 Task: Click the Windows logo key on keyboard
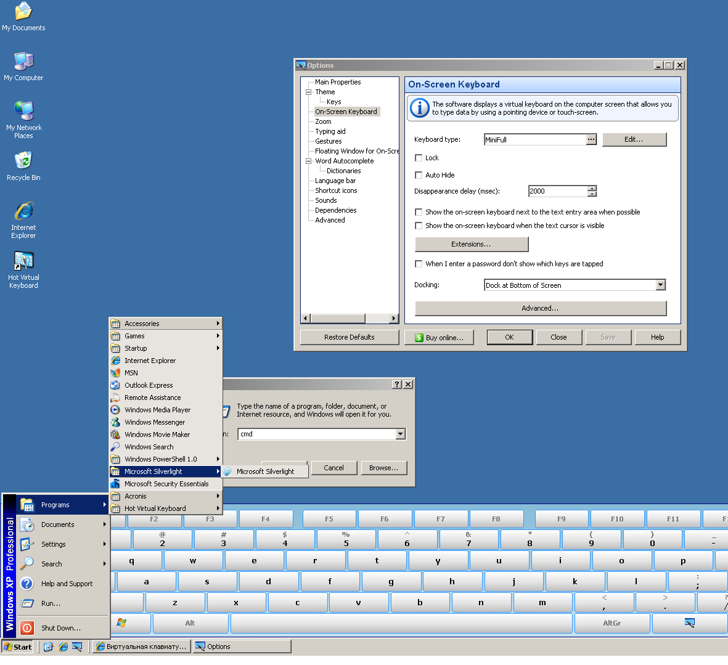(121, 622)
